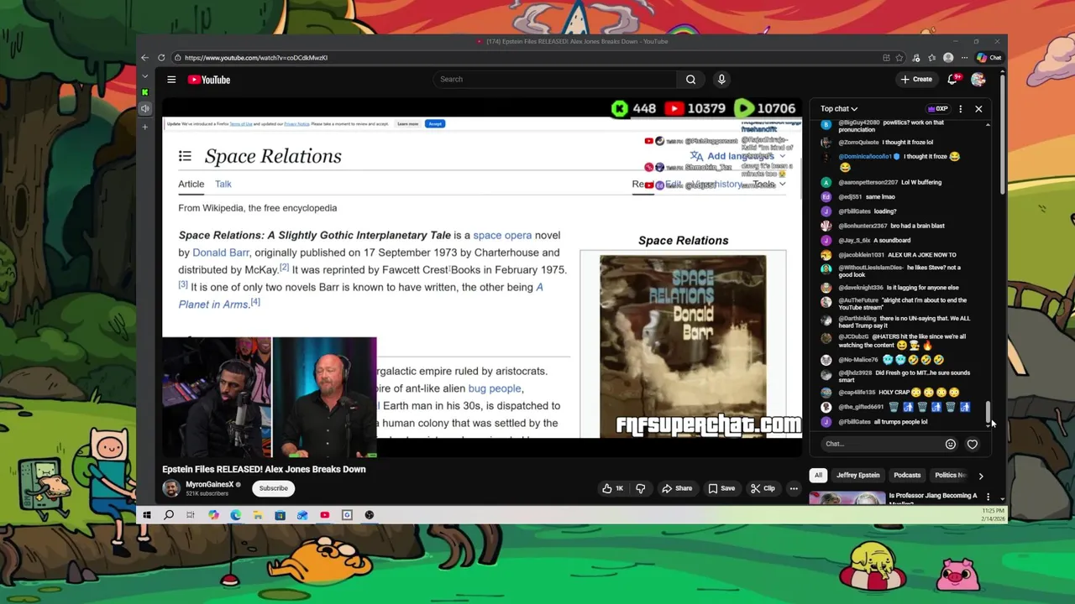Select the Jeffrey Epstein filter chip

click(x=858, y=476)
